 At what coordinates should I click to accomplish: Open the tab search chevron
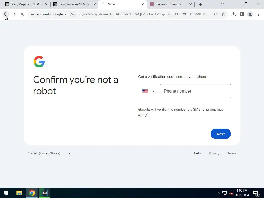pyautogui.click(x=222, y=4)
